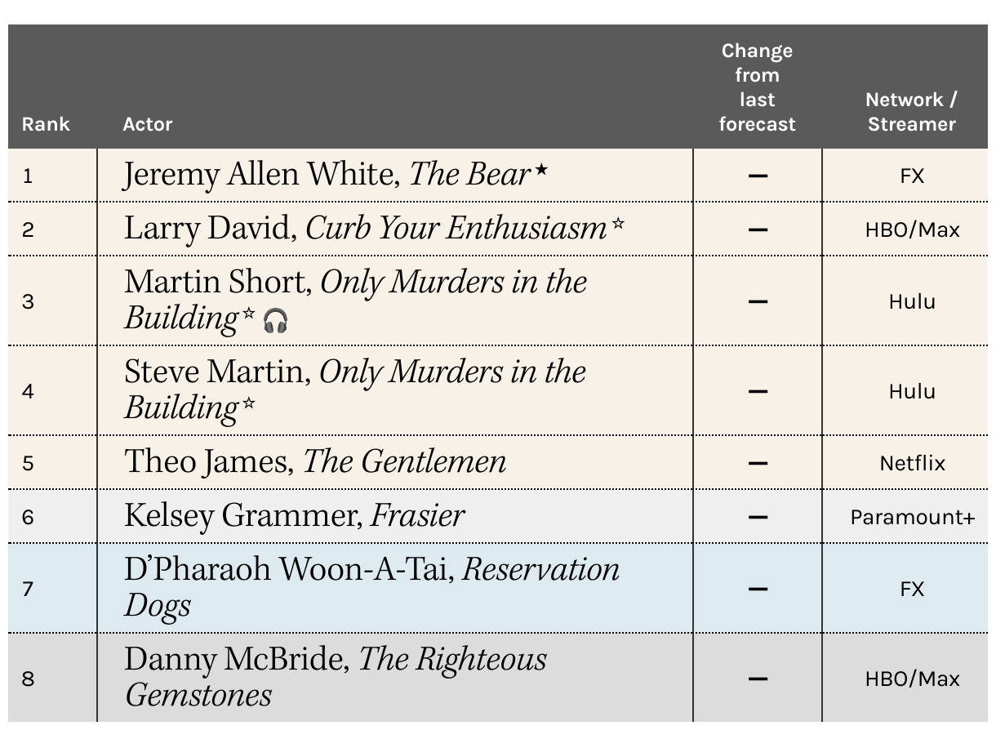Select Danny McBride, The Righteous Gemstones entry
This screenshot has width=996, height=730.
pos(336,677)
